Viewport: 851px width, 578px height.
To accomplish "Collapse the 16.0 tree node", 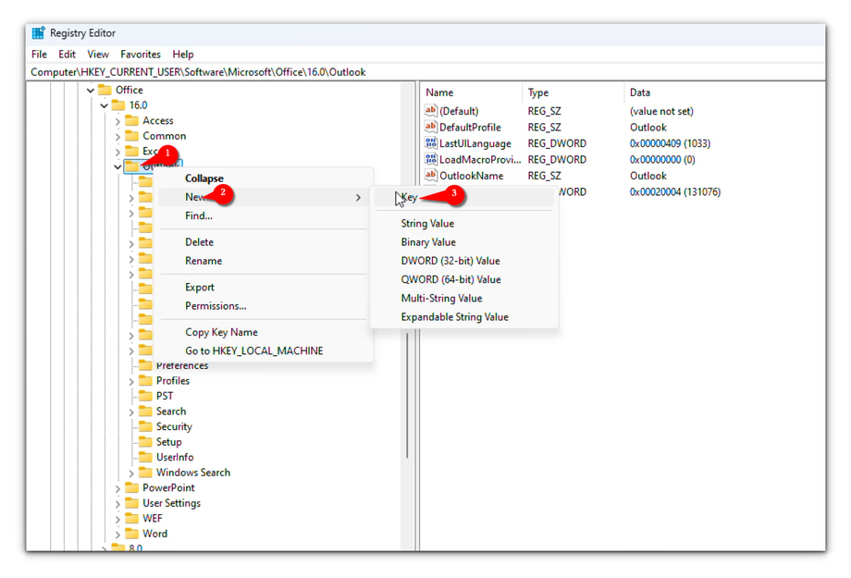I will pyautogui.click(x=105, y=105).
